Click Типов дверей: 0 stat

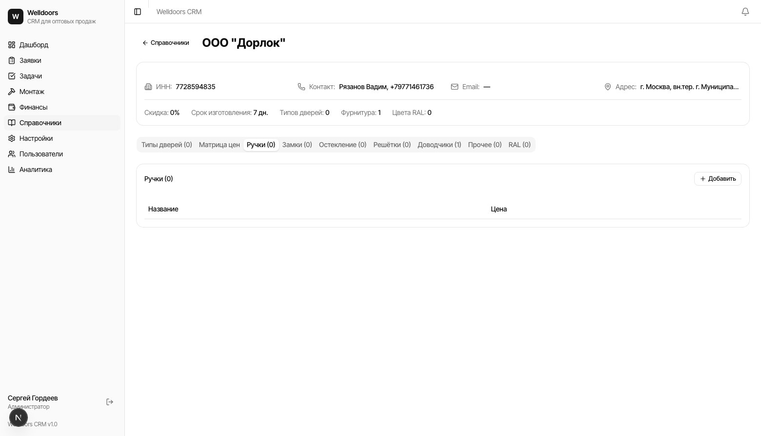point(304,113)
